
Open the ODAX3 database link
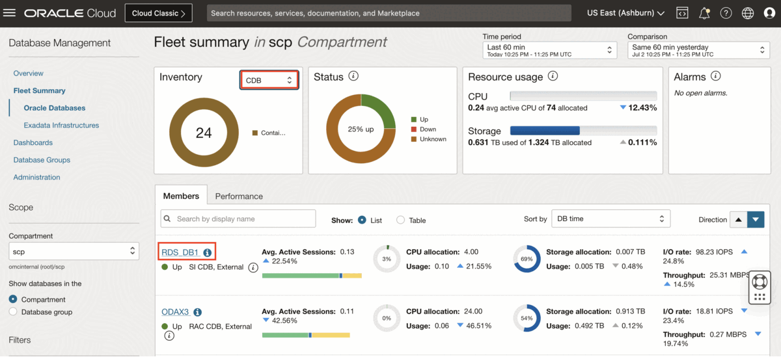pyautogui.click(x=175, y=312)
